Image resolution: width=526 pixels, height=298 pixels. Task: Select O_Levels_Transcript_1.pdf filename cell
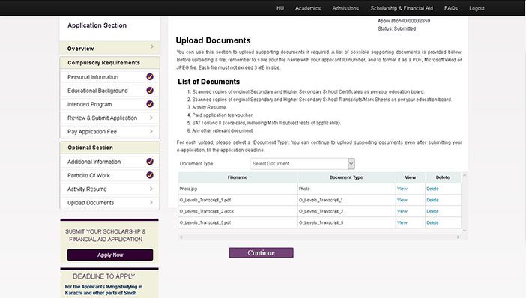click(238, 200)
